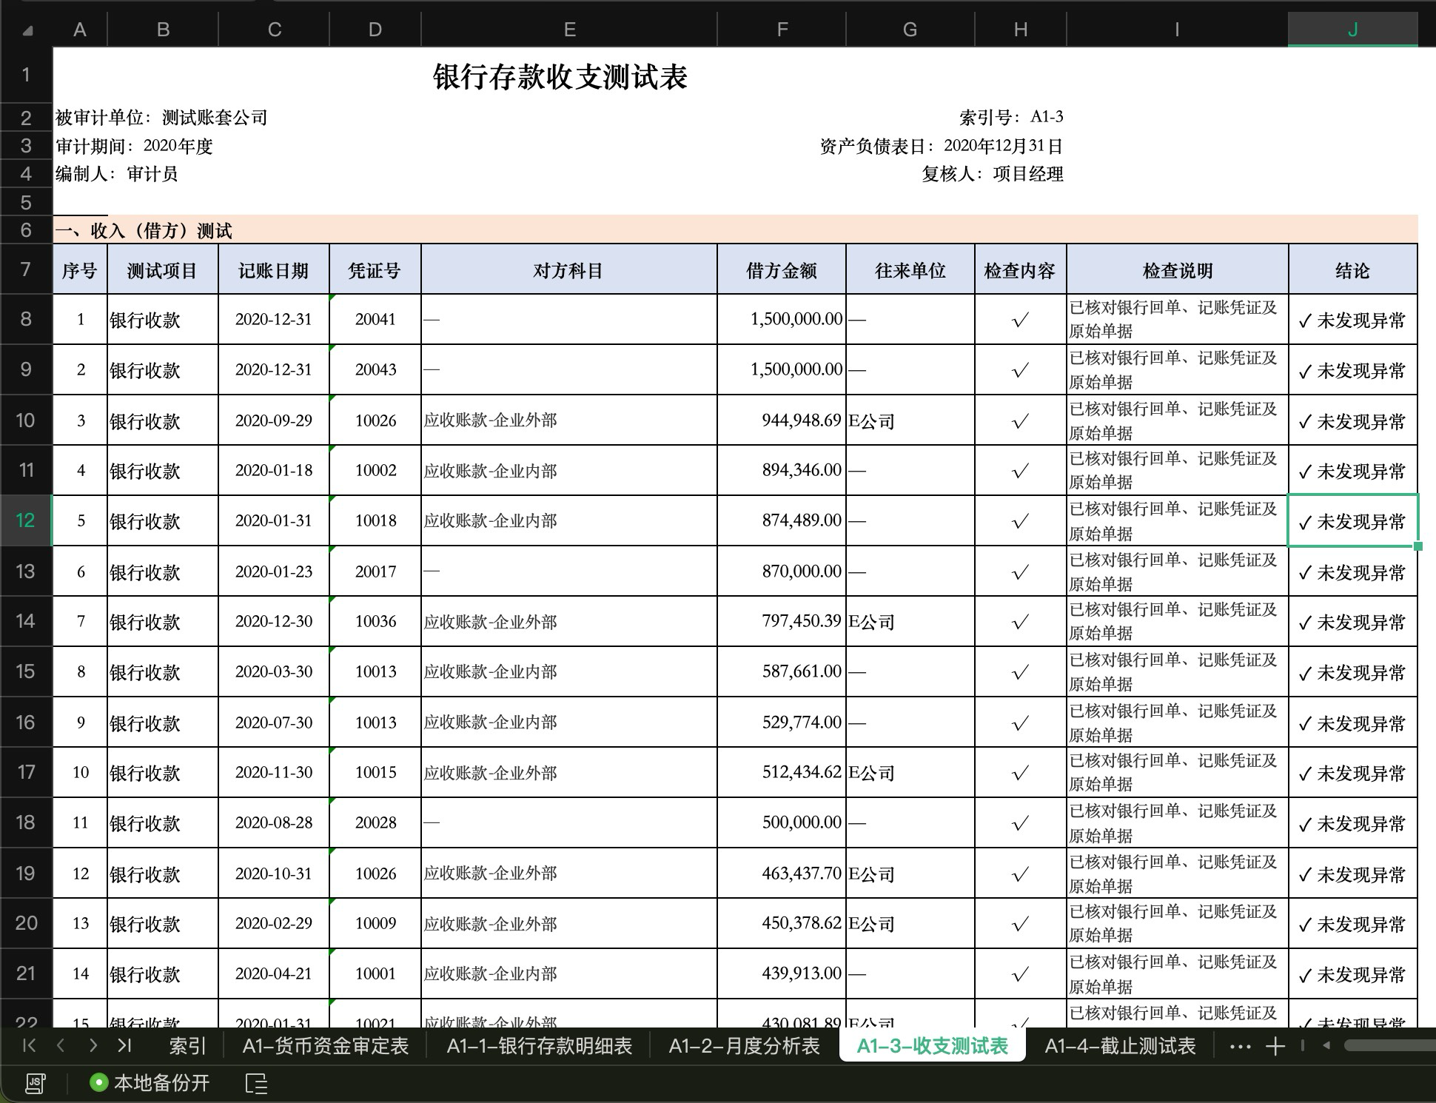Show more sheet tabs via ellipsis

click(1240, 1046)
